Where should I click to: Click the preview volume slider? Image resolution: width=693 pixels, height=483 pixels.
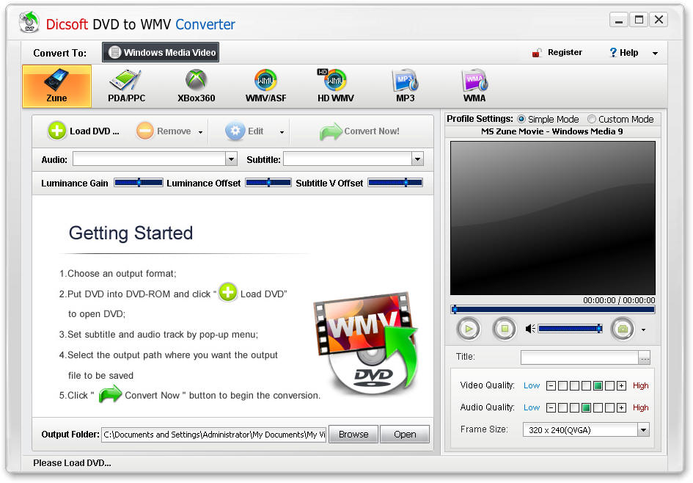(570, 329)
